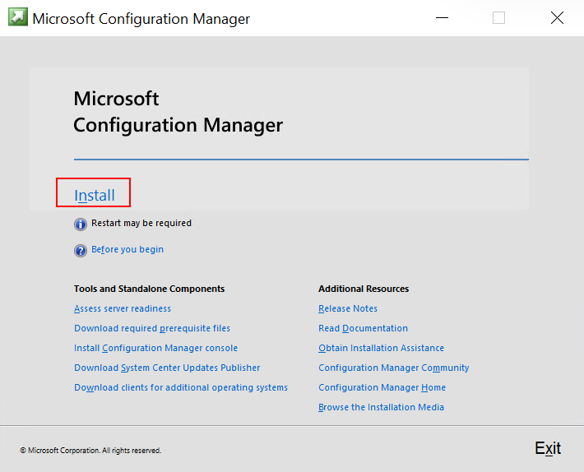Select Assess server readiness
The image size is (584, 472).
click(123, 308)
